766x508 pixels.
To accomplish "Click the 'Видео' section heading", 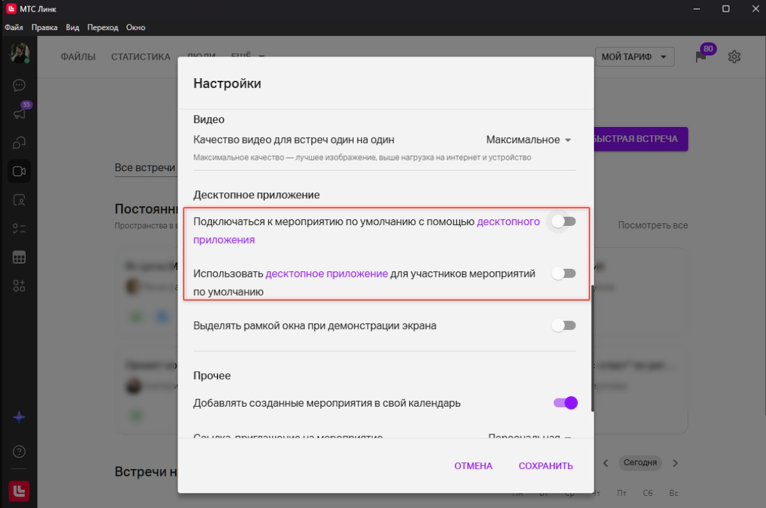I will coord(209,120).
